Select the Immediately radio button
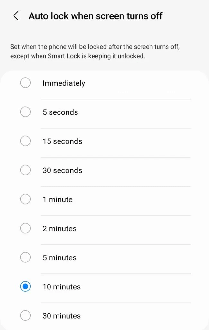Viewport: 209px width, 330px height. [25, 83]
